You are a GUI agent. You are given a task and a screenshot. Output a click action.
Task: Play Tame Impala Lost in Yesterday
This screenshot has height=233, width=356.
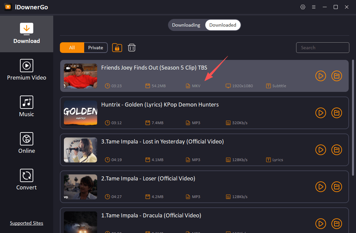(x=320, y=150)
